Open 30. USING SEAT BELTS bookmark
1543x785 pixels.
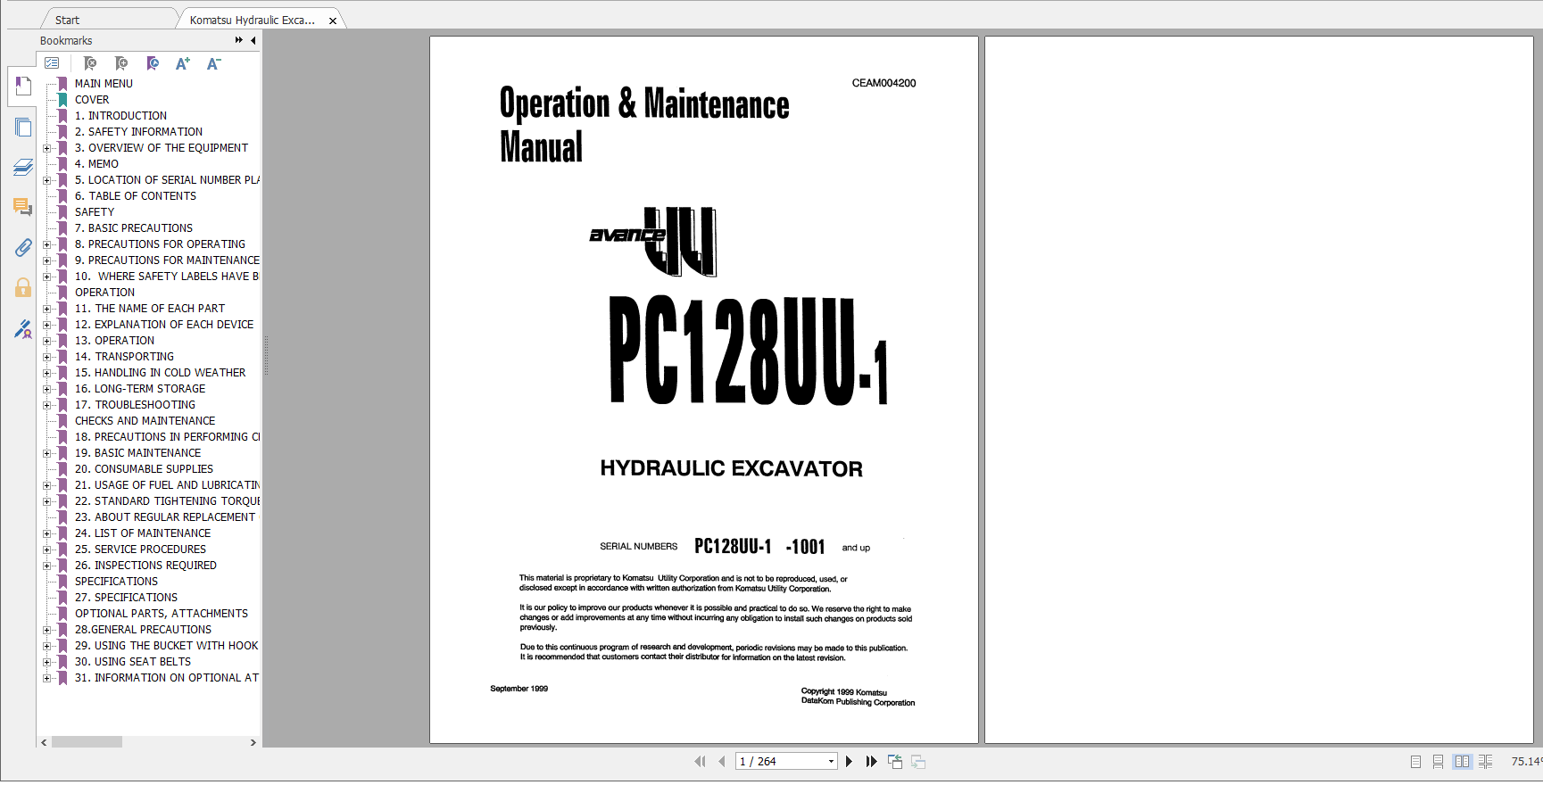pos(133,662)
